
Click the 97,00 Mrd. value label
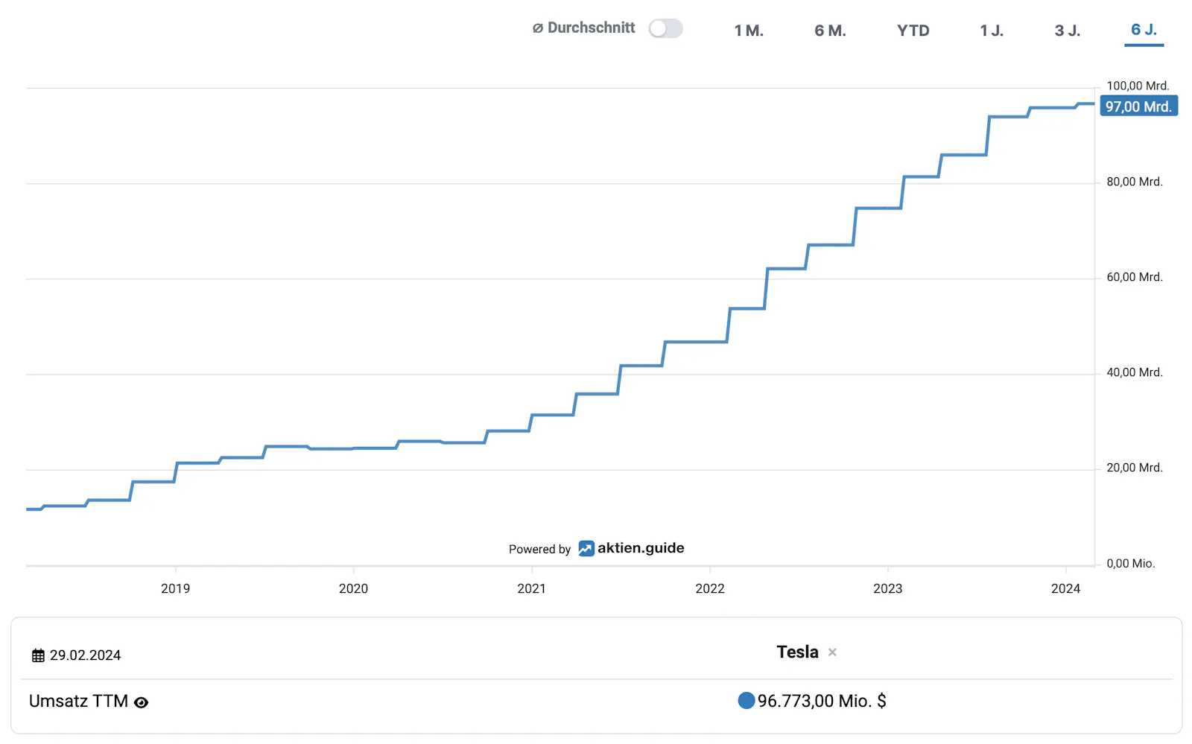[1138, 106]
